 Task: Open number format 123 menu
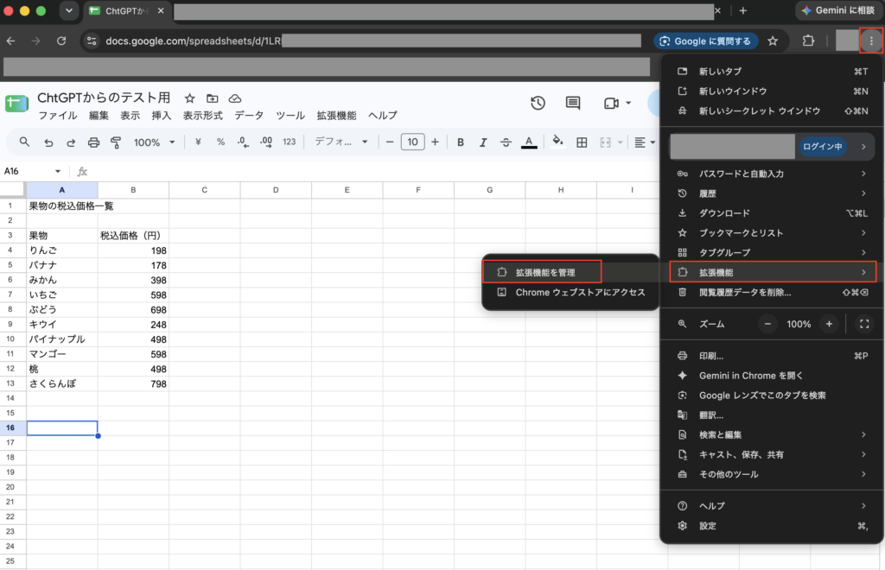(289, 142)
